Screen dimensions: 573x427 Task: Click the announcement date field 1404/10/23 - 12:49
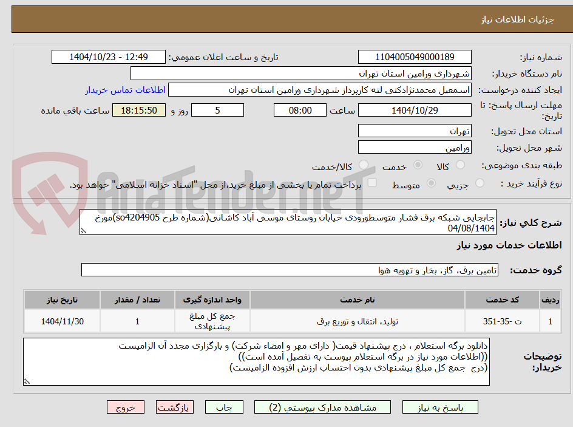click(x=109, y=57)
